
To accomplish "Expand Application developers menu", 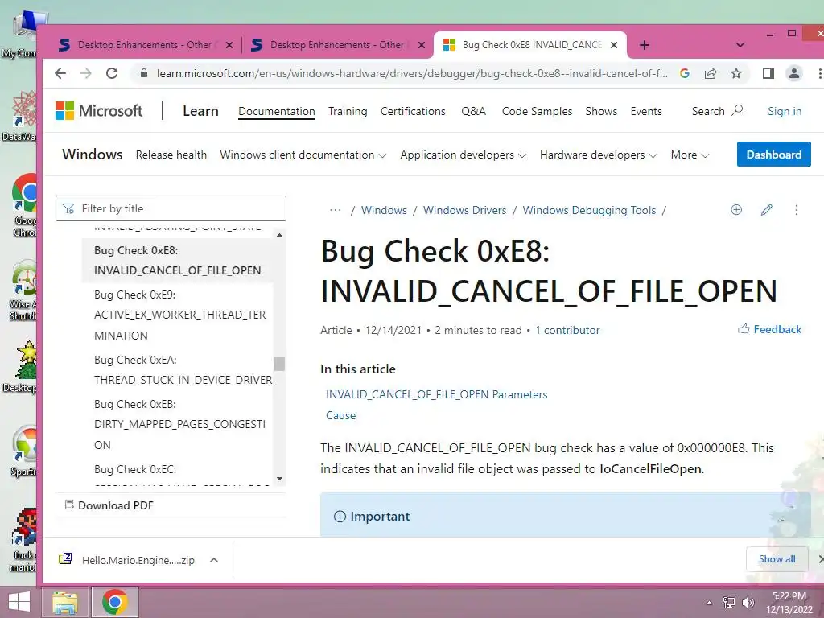I will (463, 155).
